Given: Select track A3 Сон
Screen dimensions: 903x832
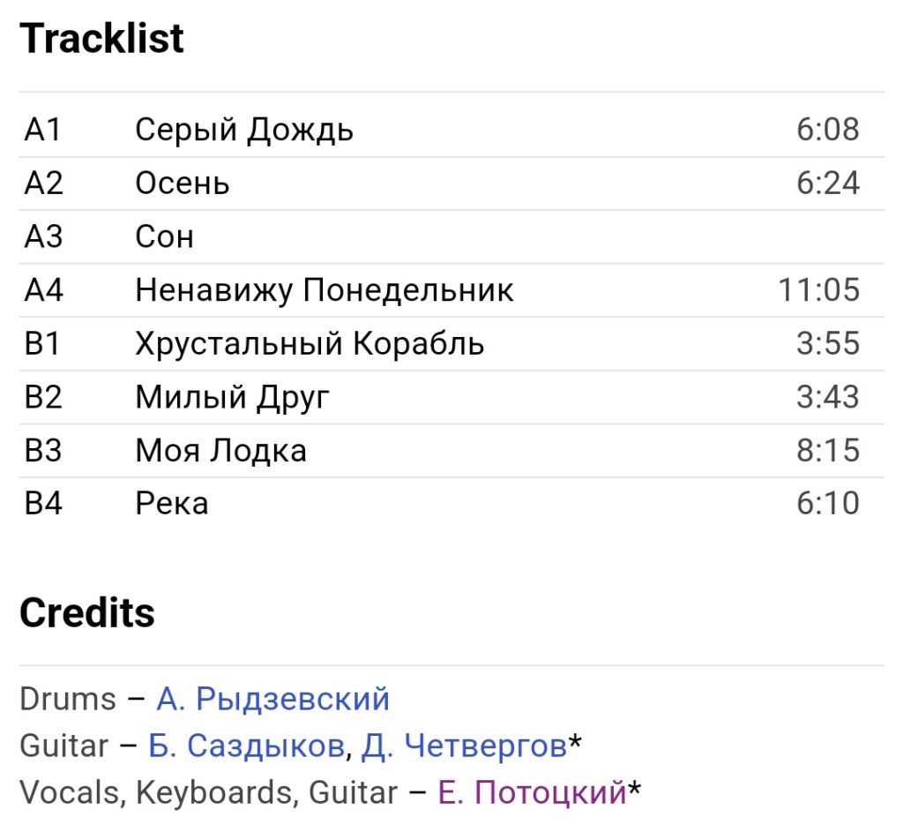Looking at the screenshot, I should tap(451, 236).
